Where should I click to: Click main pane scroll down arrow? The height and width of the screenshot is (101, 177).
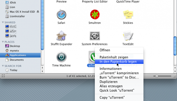pos(175,71)
